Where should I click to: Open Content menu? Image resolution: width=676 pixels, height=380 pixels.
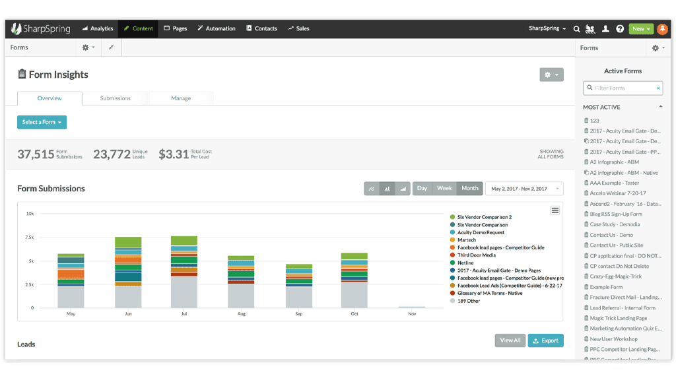pos(138,28)
